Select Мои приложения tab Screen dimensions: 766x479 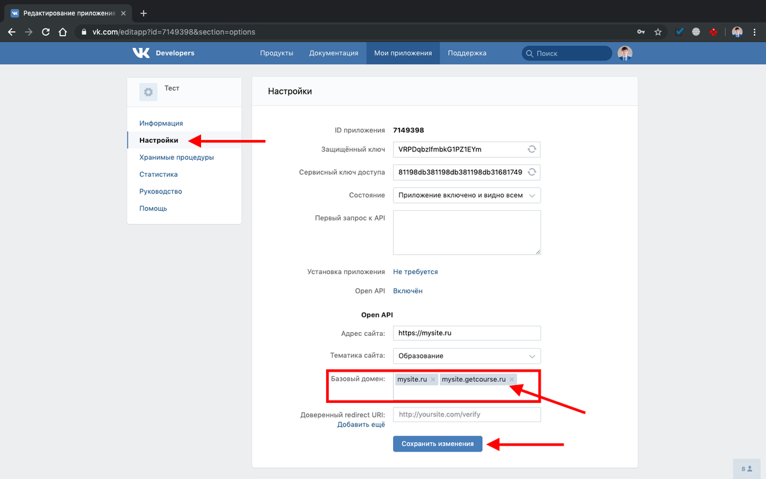(403, 53)
